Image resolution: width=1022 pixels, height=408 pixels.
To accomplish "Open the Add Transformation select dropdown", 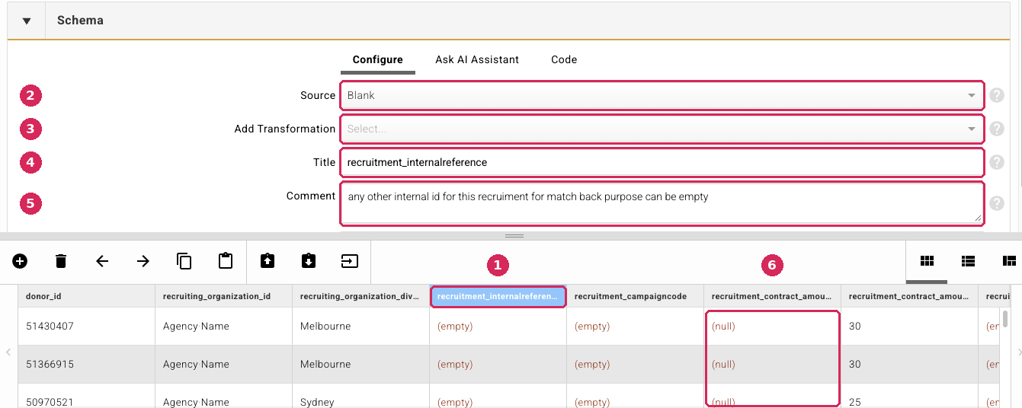I will pos(662,129).
